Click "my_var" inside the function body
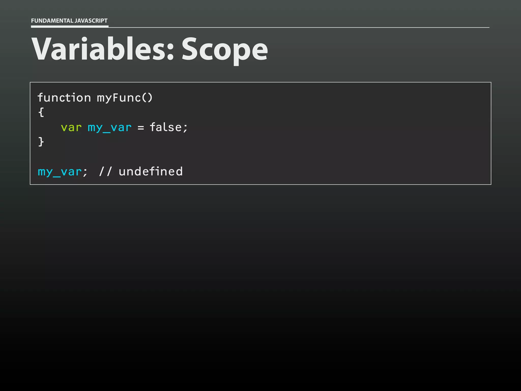This screenshot has height=391, width=521. point(110,127)
